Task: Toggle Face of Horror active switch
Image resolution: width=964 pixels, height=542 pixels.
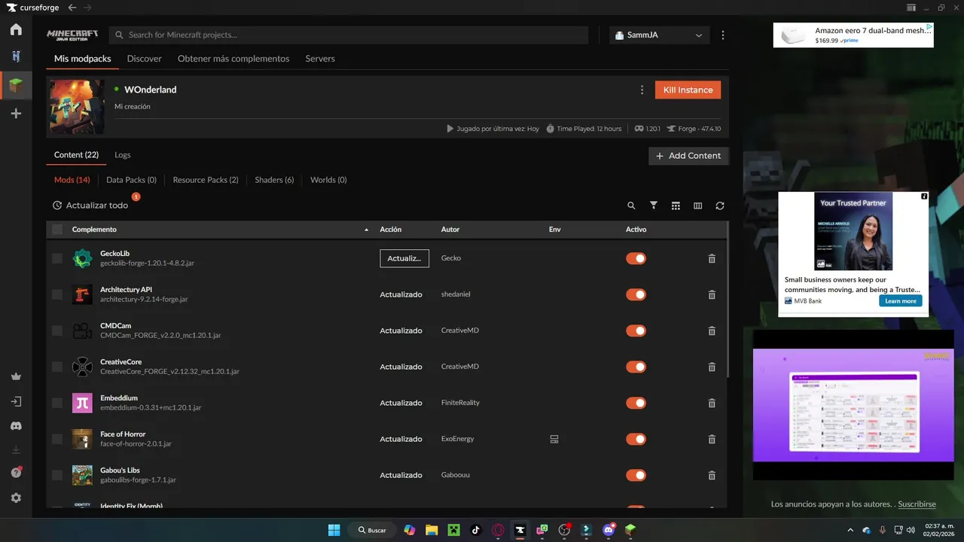Action: [x=636, y=439]
